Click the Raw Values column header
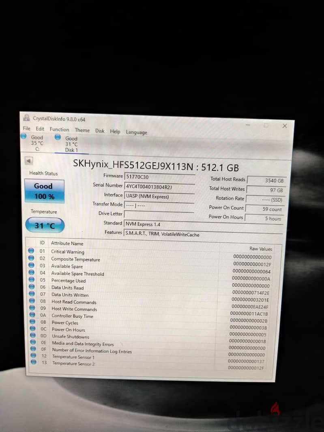 261,249
